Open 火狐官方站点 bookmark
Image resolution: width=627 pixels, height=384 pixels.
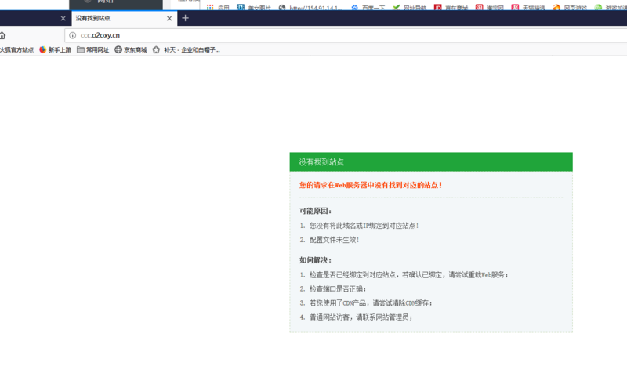(16, 49)
